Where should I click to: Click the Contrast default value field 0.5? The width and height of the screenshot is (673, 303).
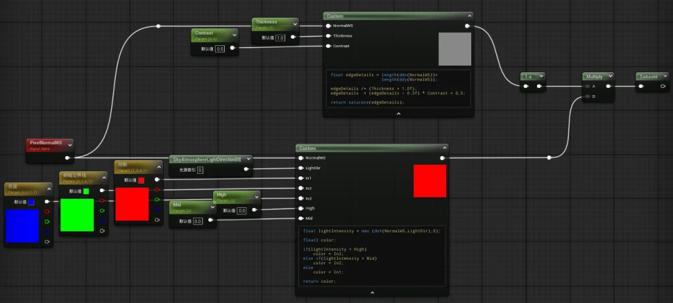click(x=220, y=49)
